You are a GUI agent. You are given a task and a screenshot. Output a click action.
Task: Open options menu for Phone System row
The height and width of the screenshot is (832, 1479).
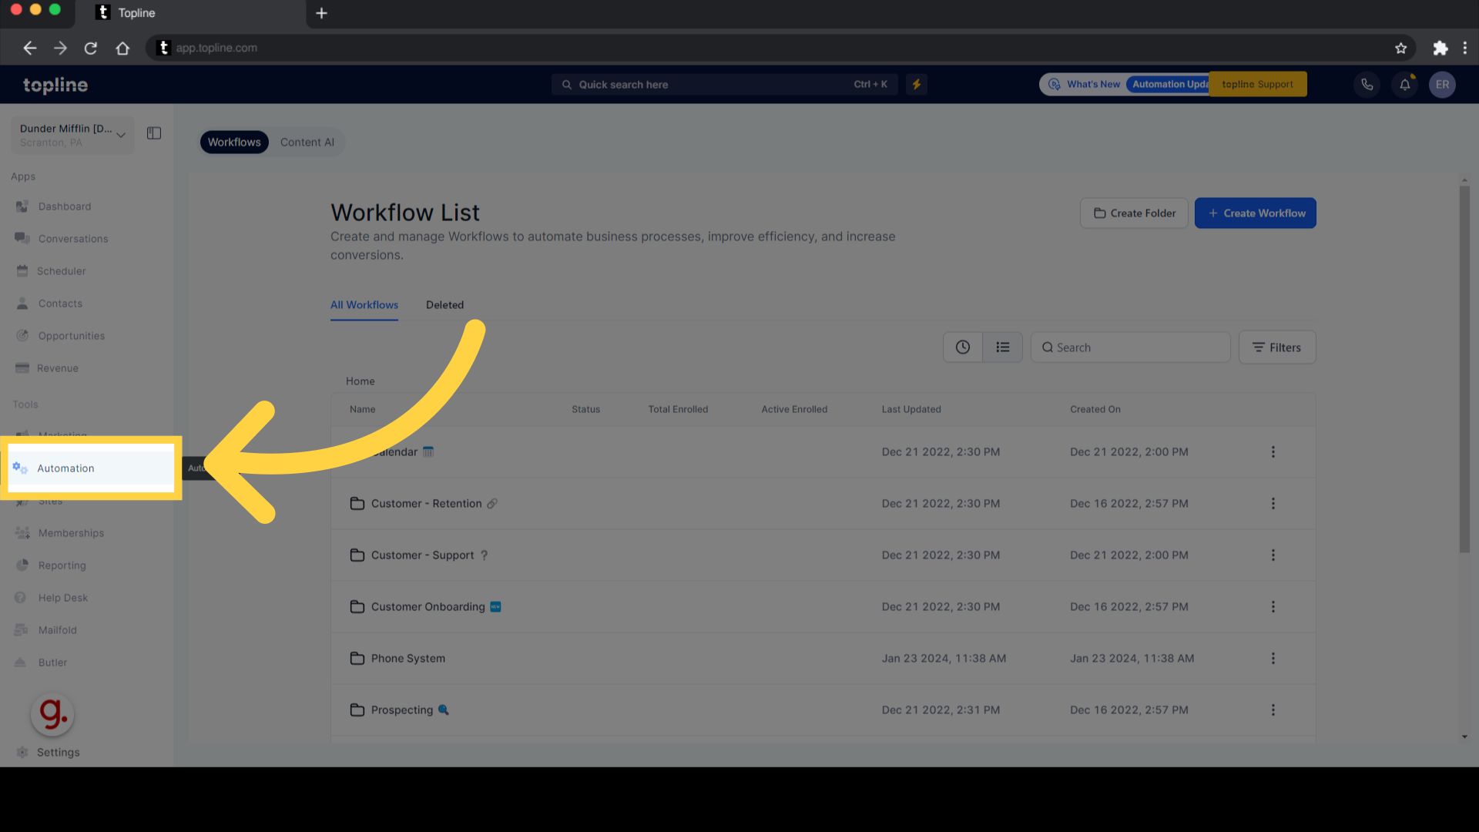1273,659
